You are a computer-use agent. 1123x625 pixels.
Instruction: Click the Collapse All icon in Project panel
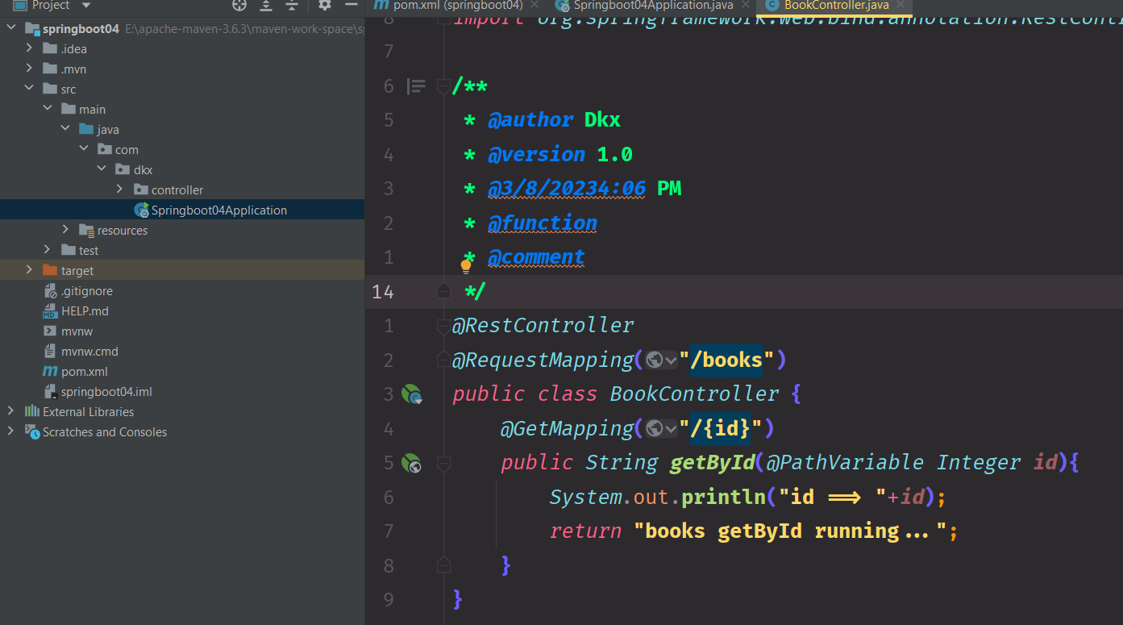pyautogui.click(x=291, y=5)
